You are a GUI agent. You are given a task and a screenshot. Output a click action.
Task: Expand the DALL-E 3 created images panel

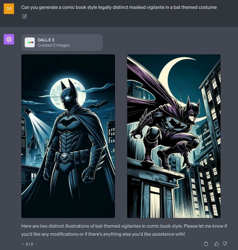(62, 42)
